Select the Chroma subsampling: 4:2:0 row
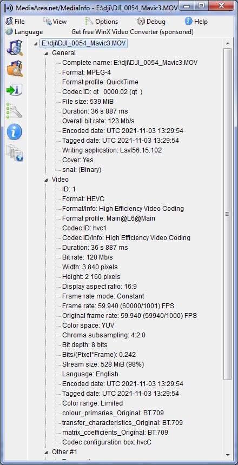This screenshot has height=465, width=238. click(103, 335)
